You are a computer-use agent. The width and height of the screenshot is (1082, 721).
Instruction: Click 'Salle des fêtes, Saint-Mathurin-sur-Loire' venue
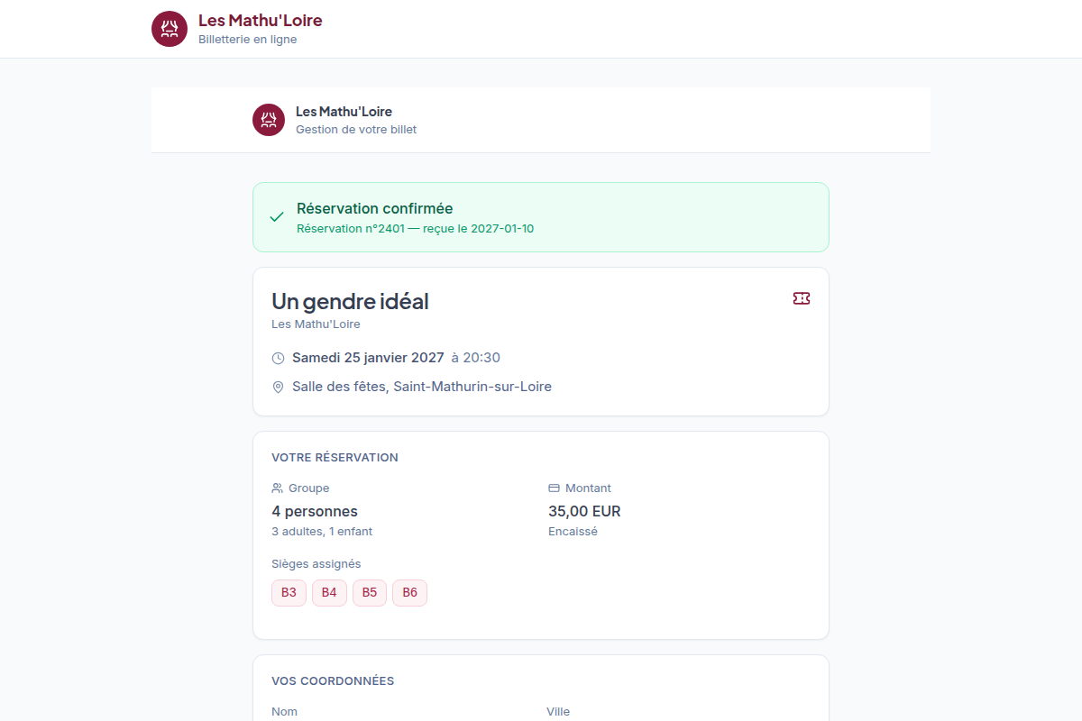[422, 387]
